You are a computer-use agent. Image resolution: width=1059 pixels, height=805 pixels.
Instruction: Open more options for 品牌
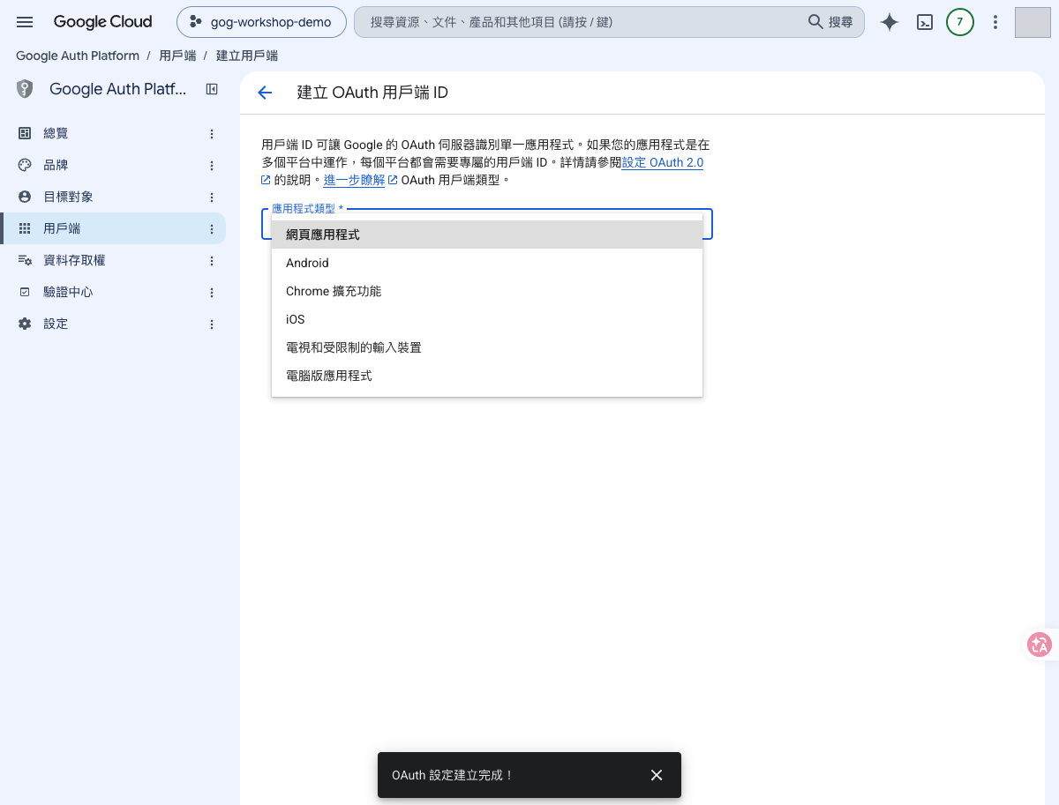click(x=212, y=165)
